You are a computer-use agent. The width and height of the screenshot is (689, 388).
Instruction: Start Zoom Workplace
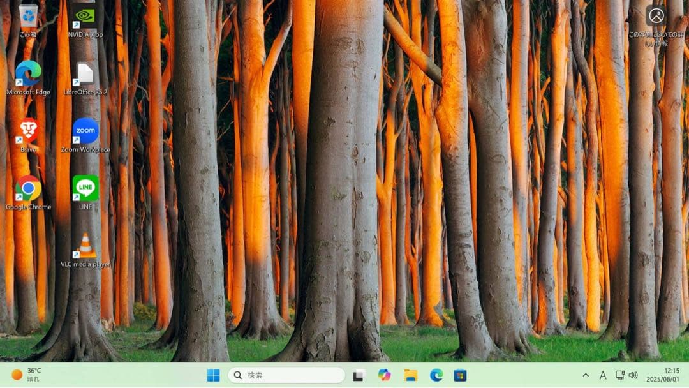[x=85, y=130]
